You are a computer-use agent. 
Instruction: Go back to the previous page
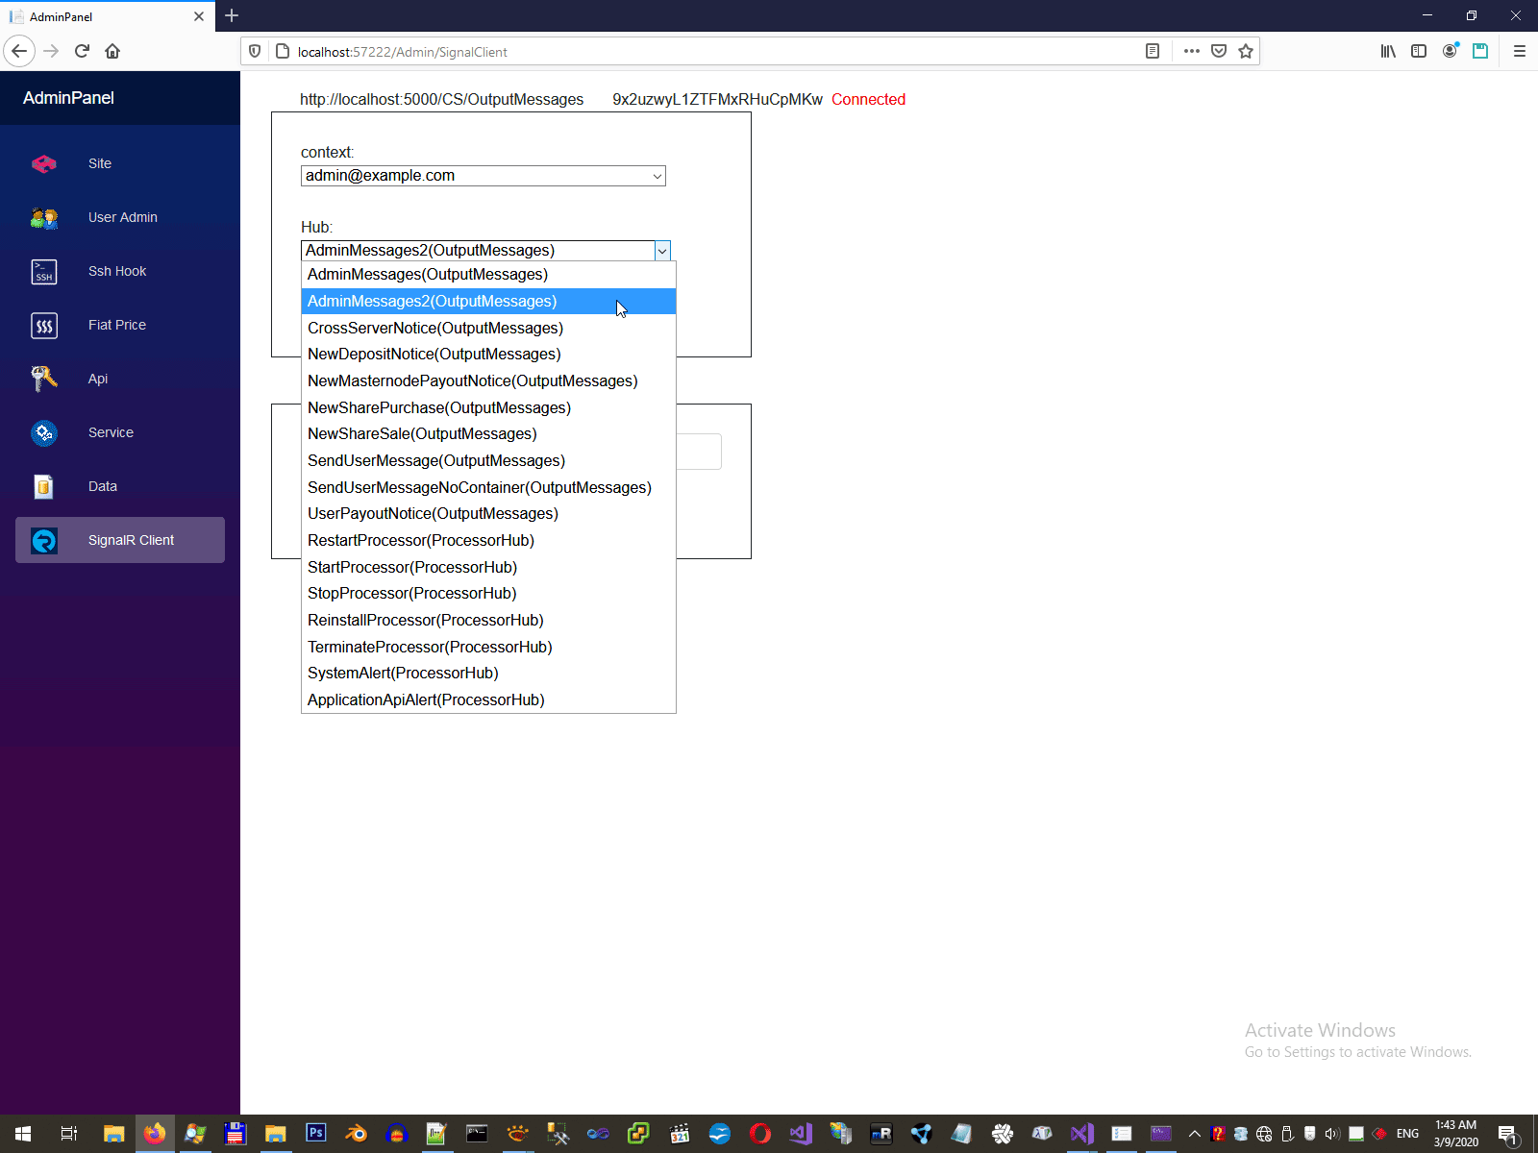point(19,51)
